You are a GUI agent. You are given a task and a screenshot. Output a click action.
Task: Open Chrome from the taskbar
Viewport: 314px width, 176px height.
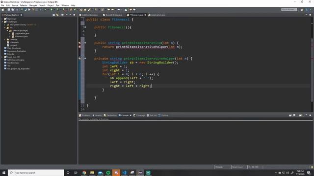(84, 173)
